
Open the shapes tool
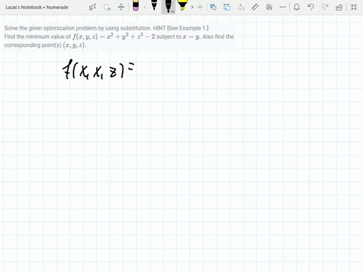213,7
